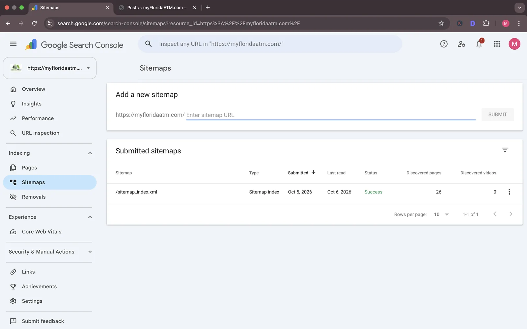
Task: Open the notifications bell
Action: [x=479, y=44]
